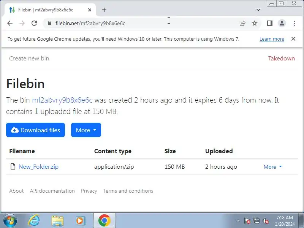Open Windows Media Player from taskbar
This screenshot has height=228, width=304.
pyautogui.click(x=80, y=221)
